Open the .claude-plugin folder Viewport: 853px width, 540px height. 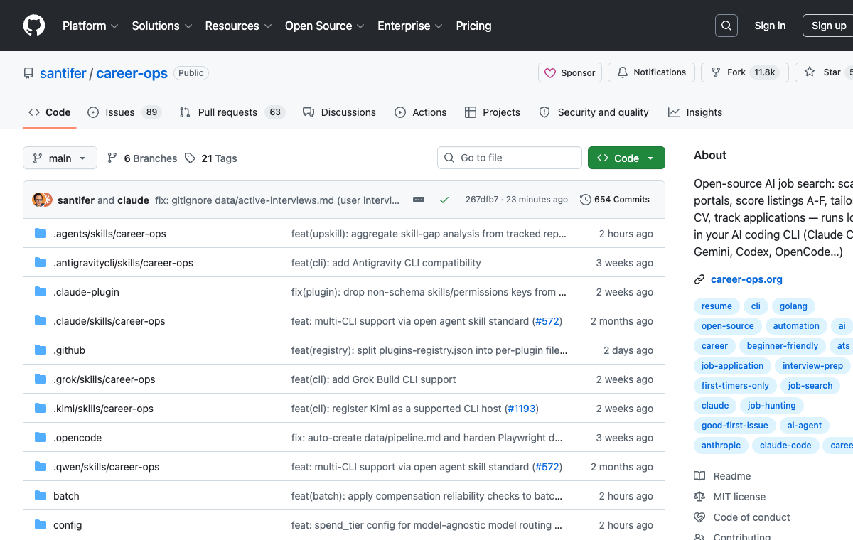[86, 292]
